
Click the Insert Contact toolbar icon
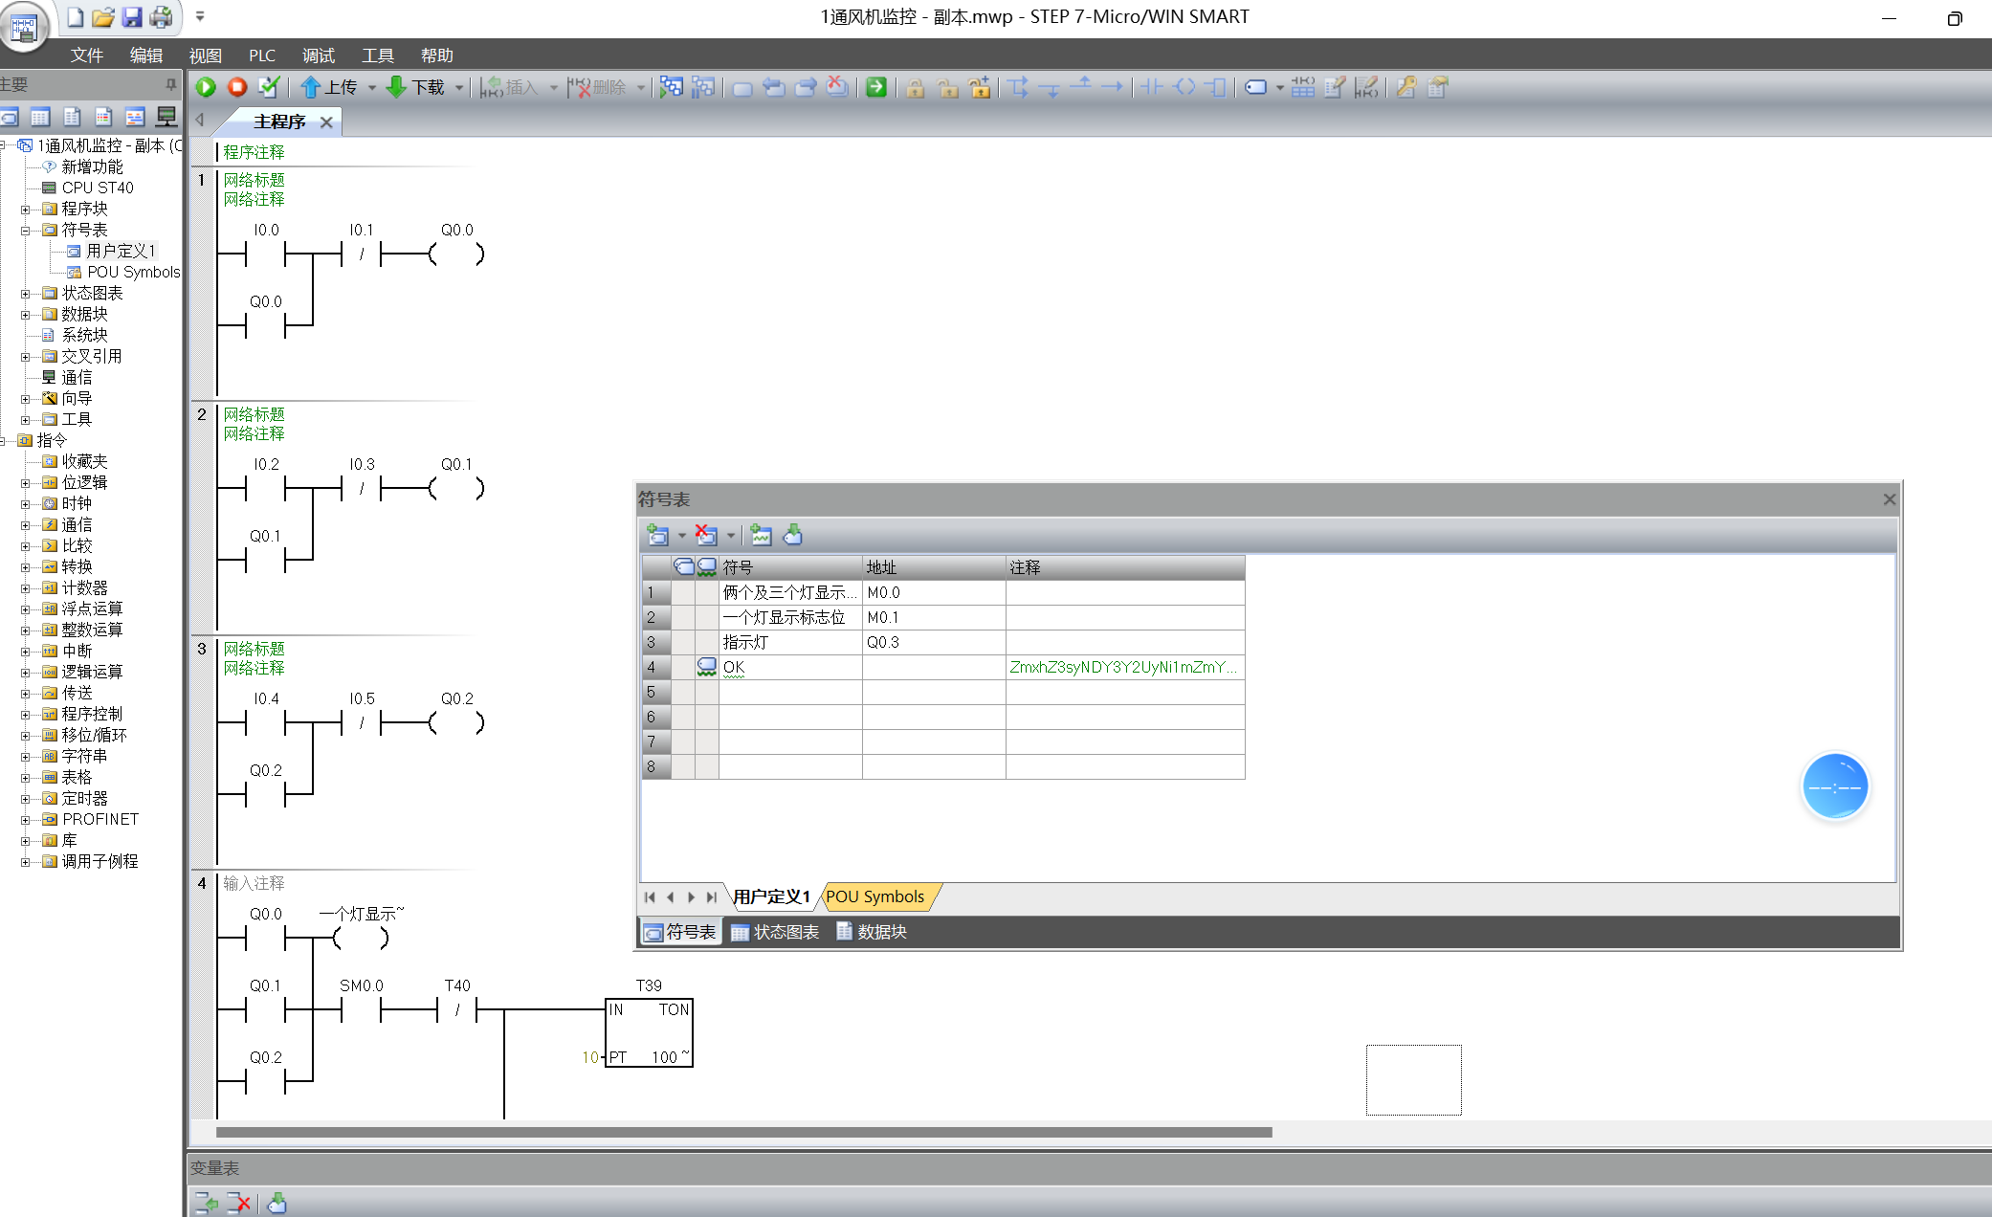pyautogui.click(x=1152, y=87)
